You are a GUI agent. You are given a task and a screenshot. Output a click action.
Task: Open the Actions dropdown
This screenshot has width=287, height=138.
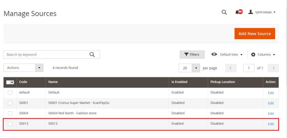tap(23, 68)
